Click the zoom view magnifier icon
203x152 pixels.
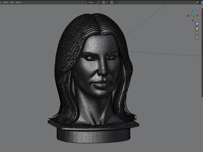[197, 24]
